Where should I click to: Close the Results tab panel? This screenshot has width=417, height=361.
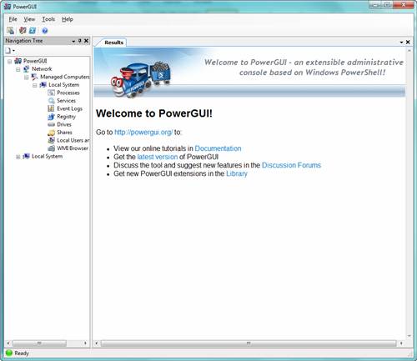[408, 42]
